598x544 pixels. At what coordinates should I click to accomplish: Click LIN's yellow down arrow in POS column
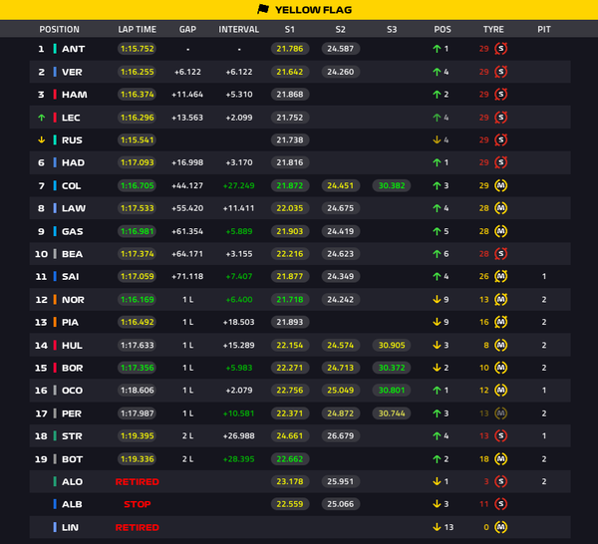pyautogui.click(x=438, y=527)
